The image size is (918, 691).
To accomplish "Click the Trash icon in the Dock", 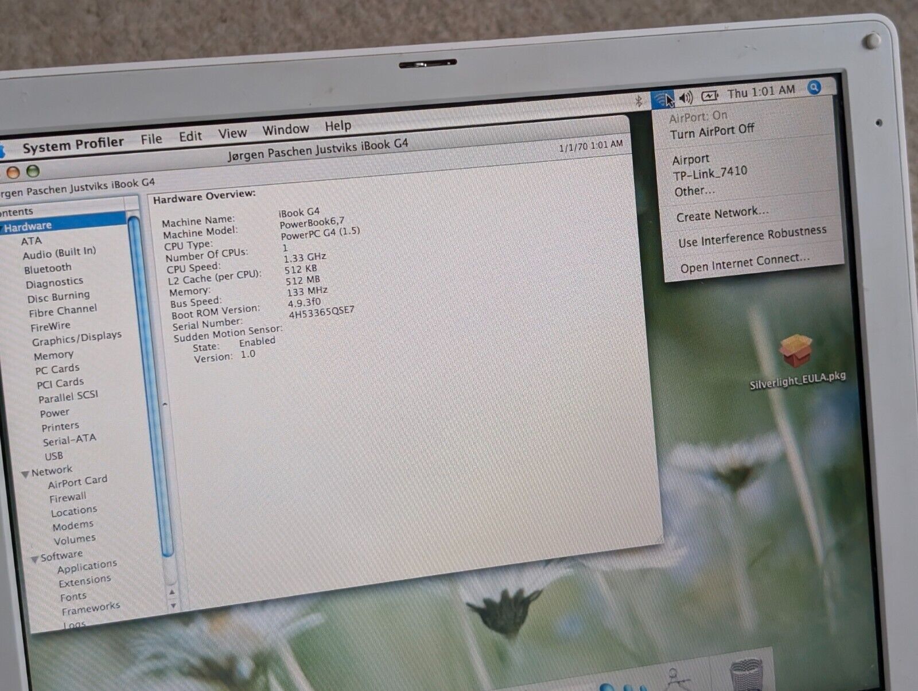I will (746, 675).
